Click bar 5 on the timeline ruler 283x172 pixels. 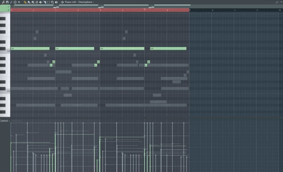100,10
